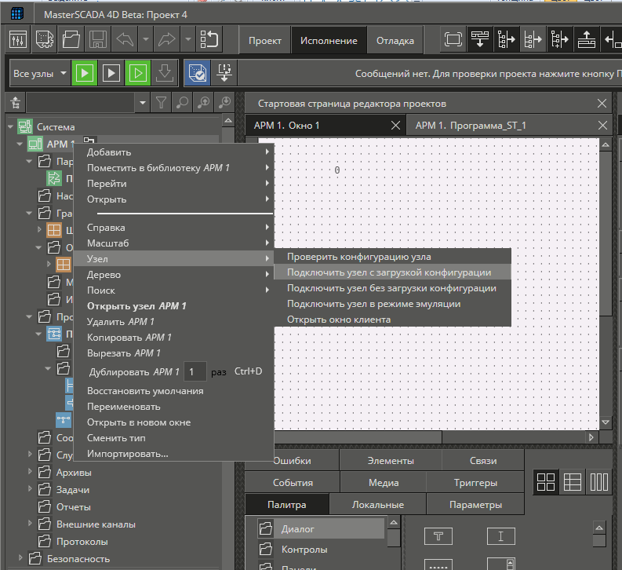The height and width of the screenshot is (570, 622).
Task: Click Импортировать... in context menu
Action: [x=174, y=454]
